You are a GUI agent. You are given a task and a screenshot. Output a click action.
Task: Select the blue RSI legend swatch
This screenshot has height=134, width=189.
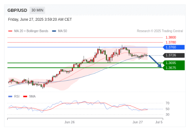[x=10, y=97]
